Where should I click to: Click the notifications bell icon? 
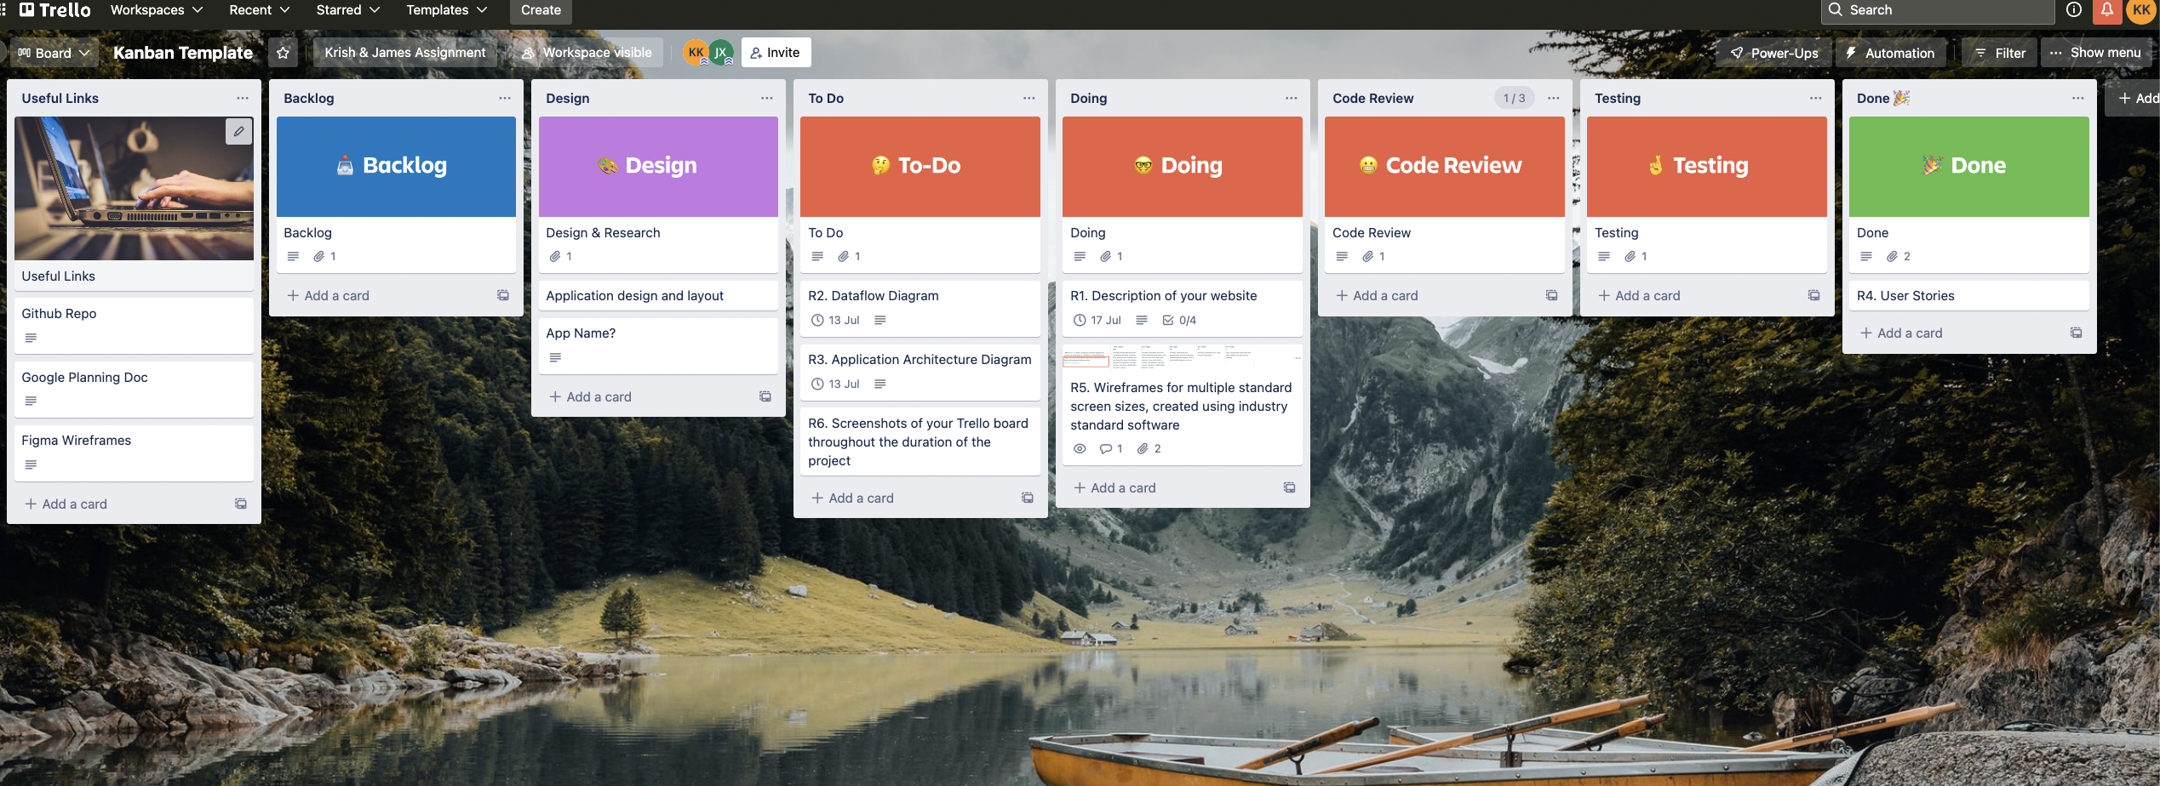(2106, 10)
